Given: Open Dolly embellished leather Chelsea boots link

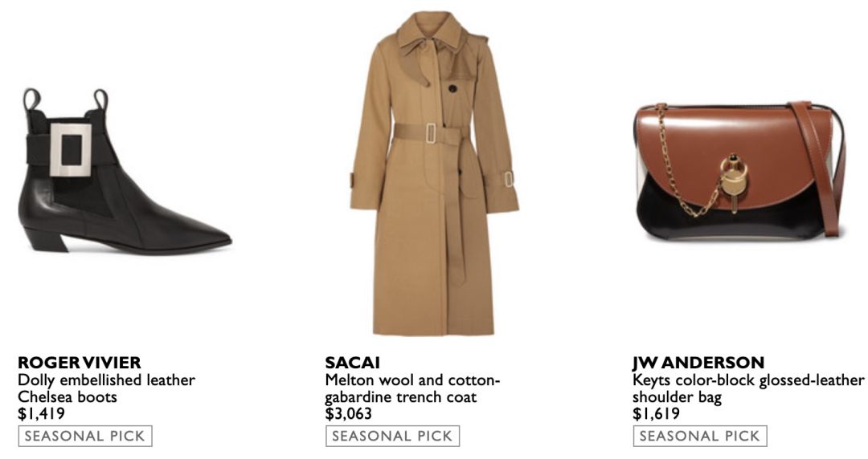Looking at the screenshot, I should click(106, 388).
